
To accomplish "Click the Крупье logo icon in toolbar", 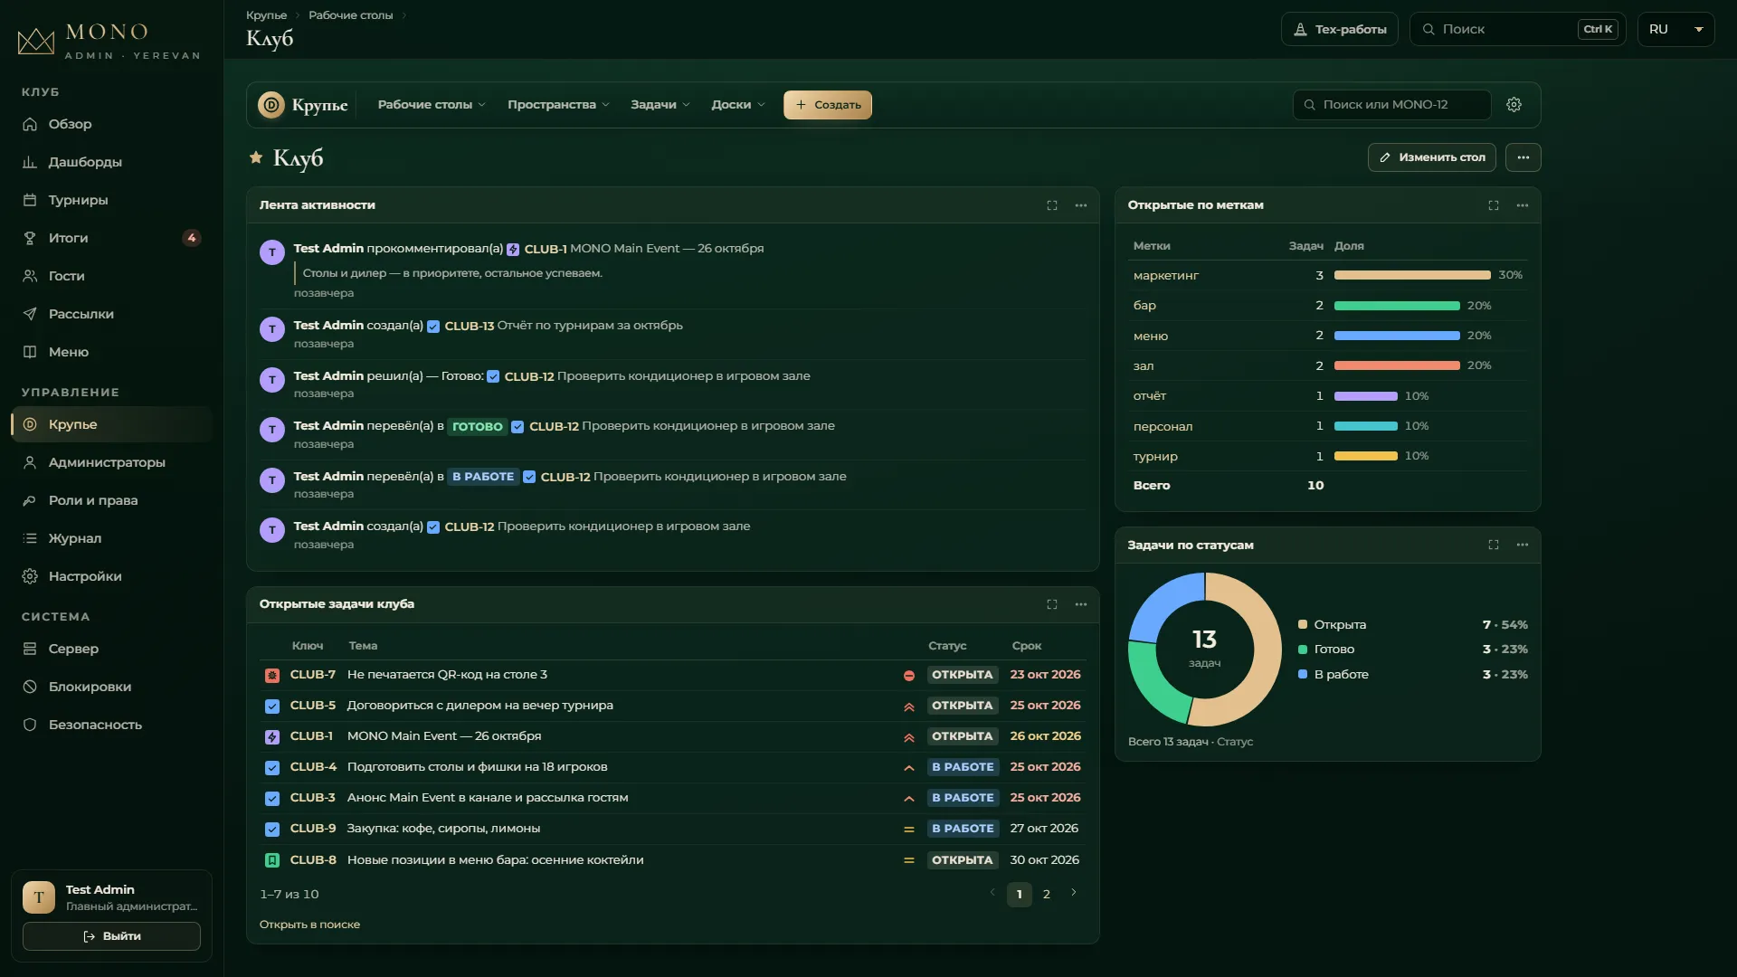I will [271, 105].
